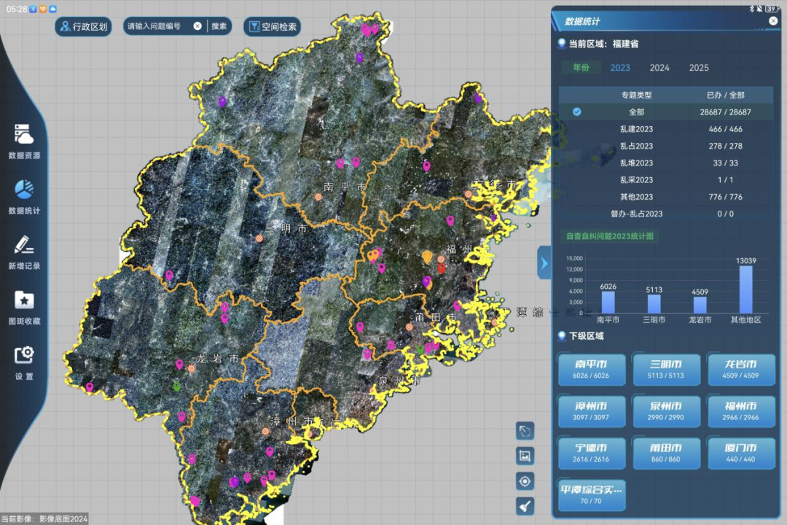Select the polygon draw tool on map
This screenshot has height=525, width=787.
tap(525, 431)
